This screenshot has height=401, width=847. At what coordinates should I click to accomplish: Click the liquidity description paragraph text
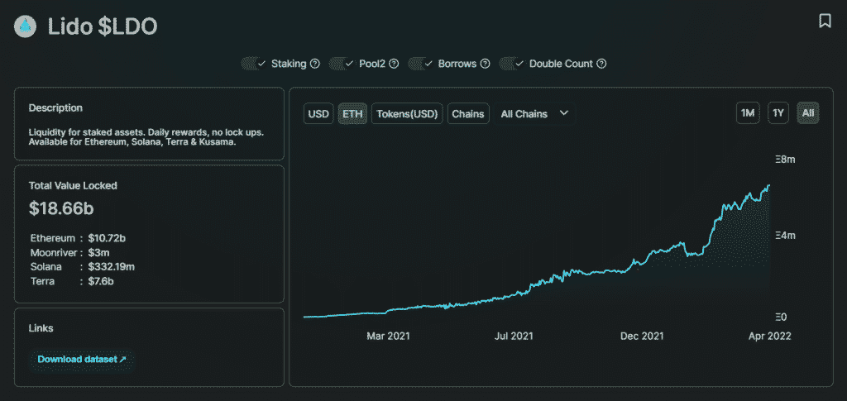pos(146,137)
